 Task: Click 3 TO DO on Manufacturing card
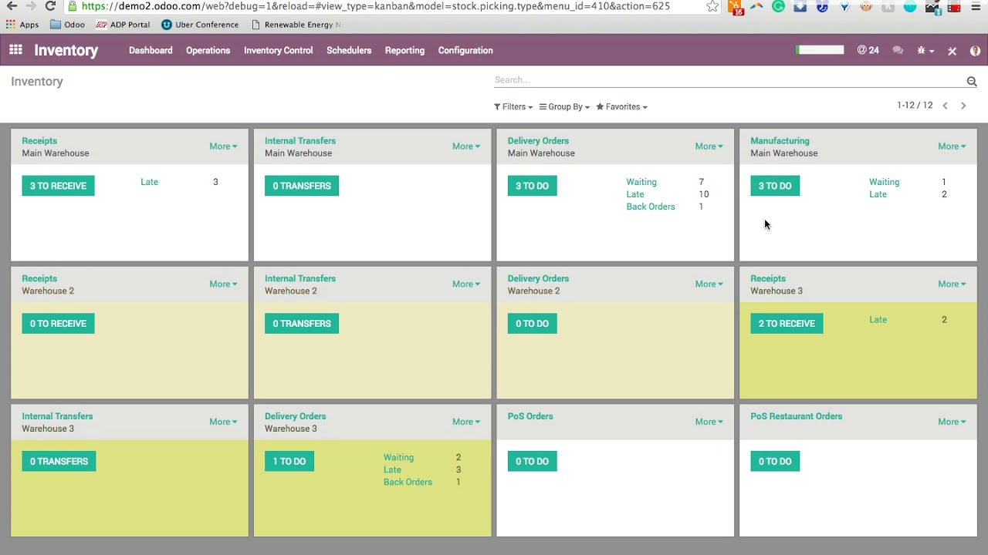click(775, 186)
